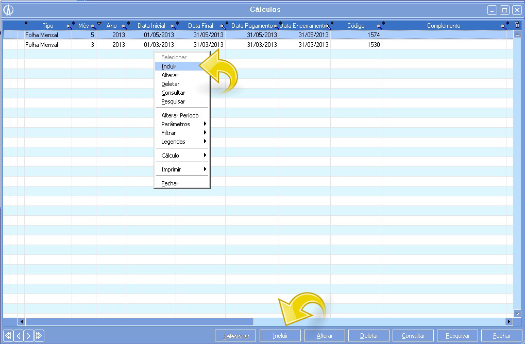Go to first record navigation arrow

[8, 336]
